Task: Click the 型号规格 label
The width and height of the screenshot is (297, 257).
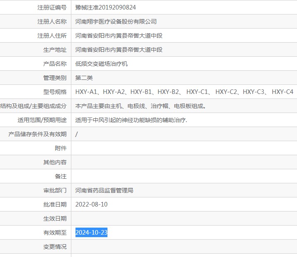Action: pos(55,92)
